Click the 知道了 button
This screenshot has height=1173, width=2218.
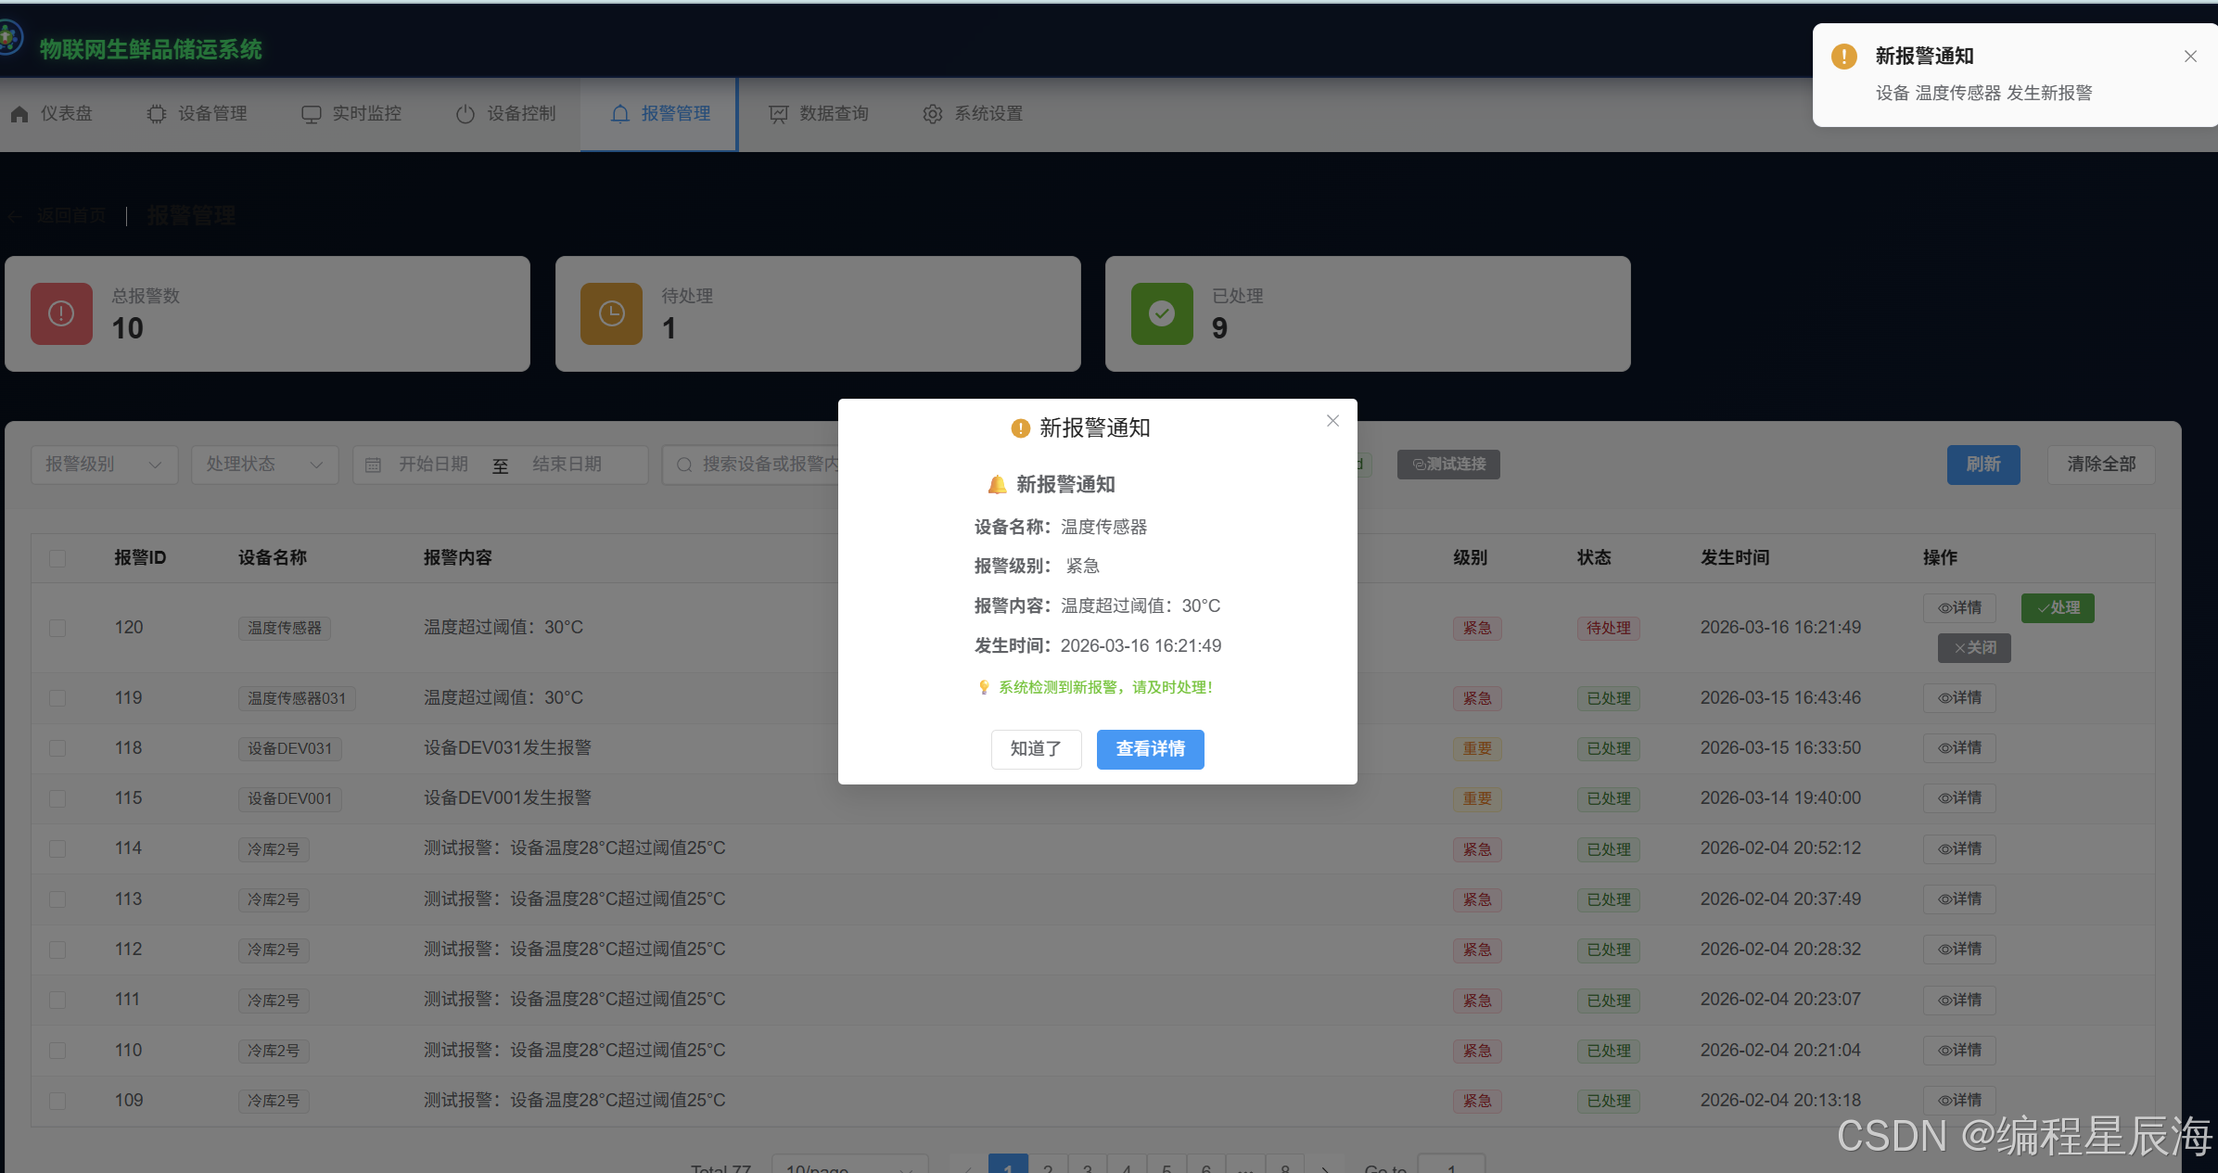(1036, 749)
